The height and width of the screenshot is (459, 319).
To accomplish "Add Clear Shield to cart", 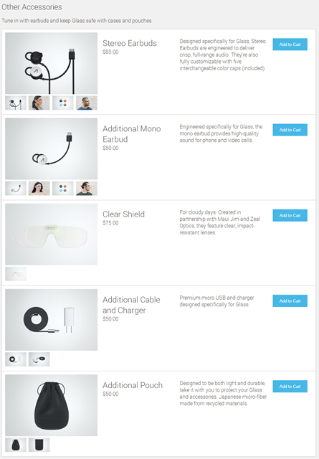I will (290, 215).
